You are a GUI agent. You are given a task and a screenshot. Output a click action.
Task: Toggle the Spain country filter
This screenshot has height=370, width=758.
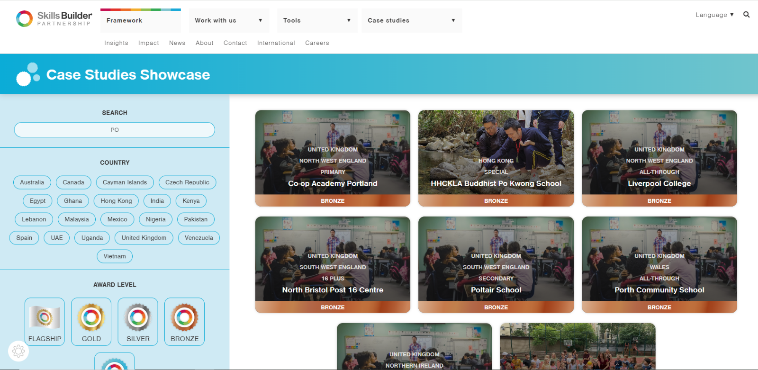click(x=24, y=238)
